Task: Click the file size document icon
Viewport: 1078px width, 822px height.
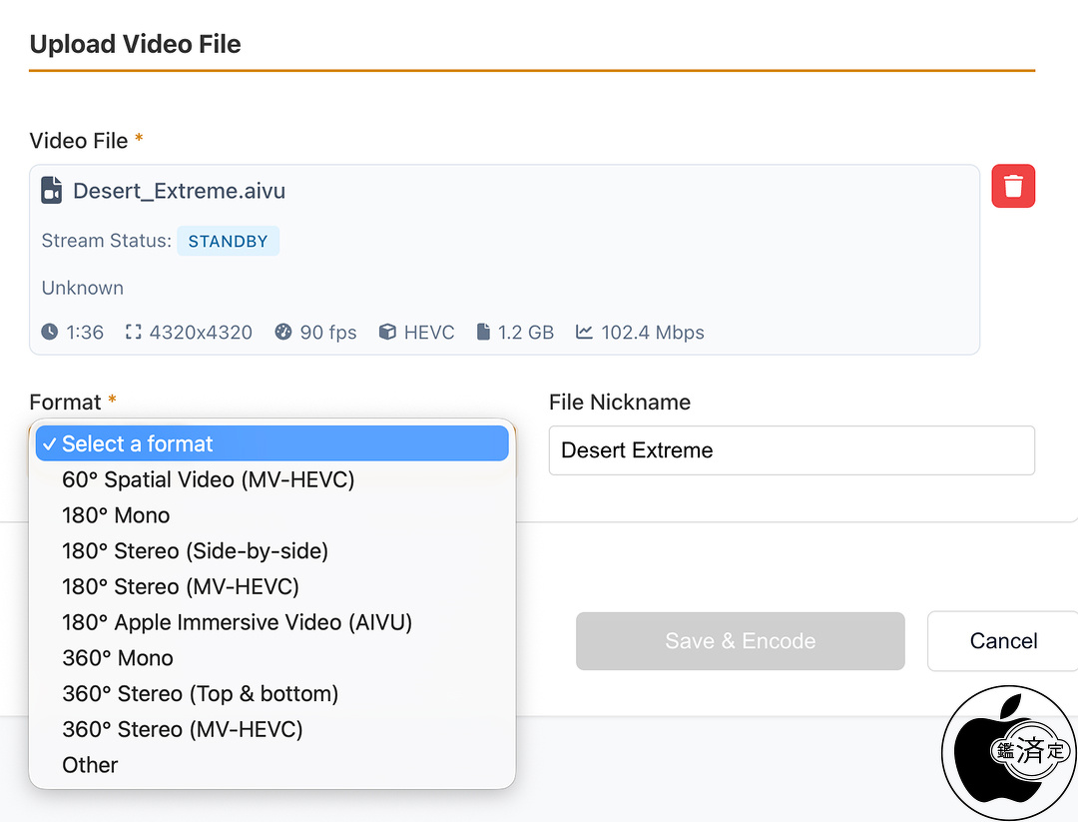Action: point(483,333)
